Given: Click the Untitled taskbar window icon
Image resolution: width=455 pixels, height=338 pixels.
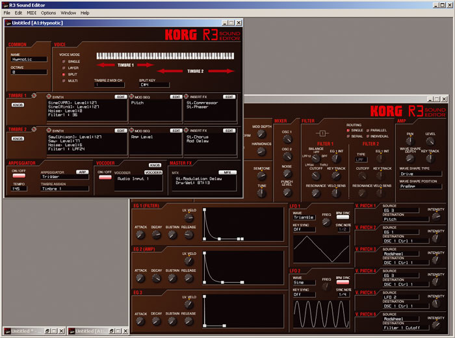Looking at the screenshot, I should (x=7, y=331).
